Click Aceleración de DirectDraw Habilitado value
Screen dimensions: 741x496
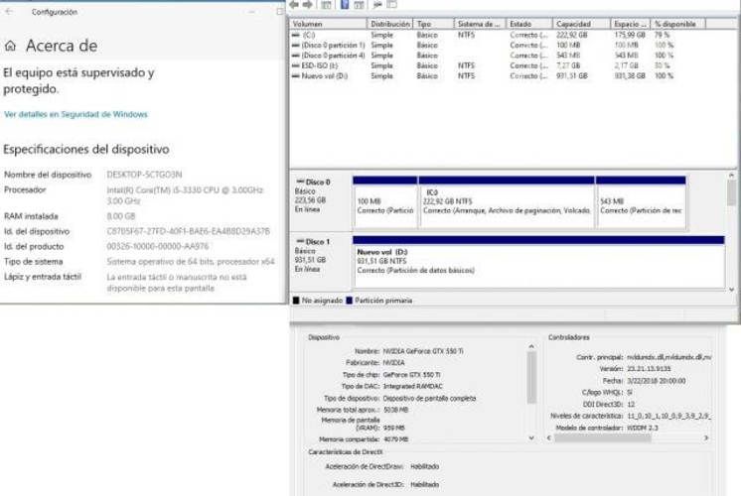click(x=425, y=467)
